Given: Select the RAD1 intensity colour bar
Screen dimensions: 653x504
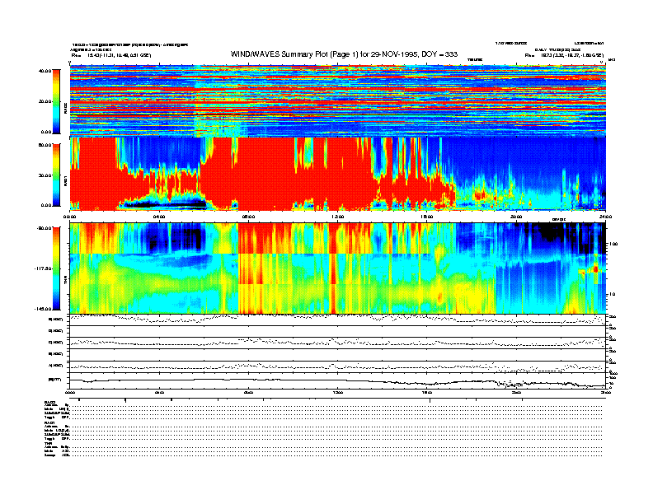Looking at the screenshot, I should point(56,175).
